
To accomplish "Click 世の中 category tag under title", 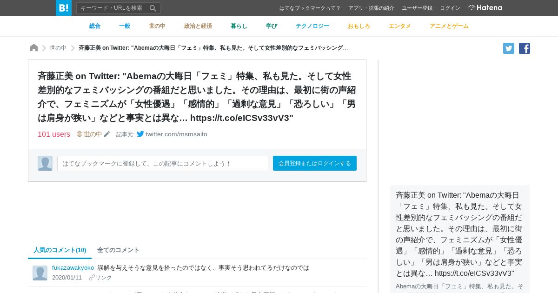I will 93,134.
